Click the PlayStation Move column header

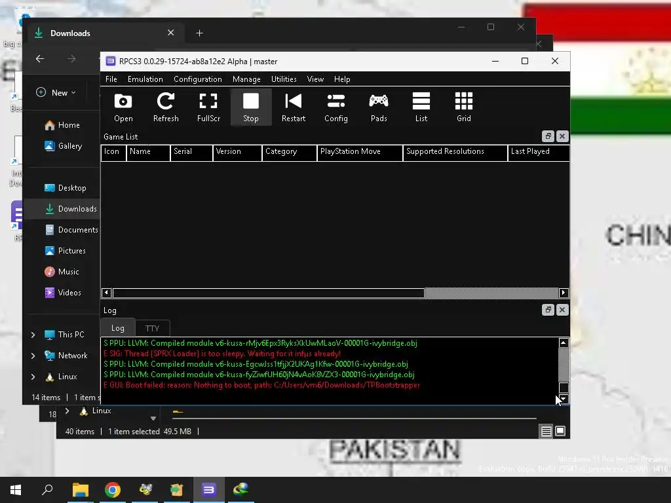(x=360, y=152)
